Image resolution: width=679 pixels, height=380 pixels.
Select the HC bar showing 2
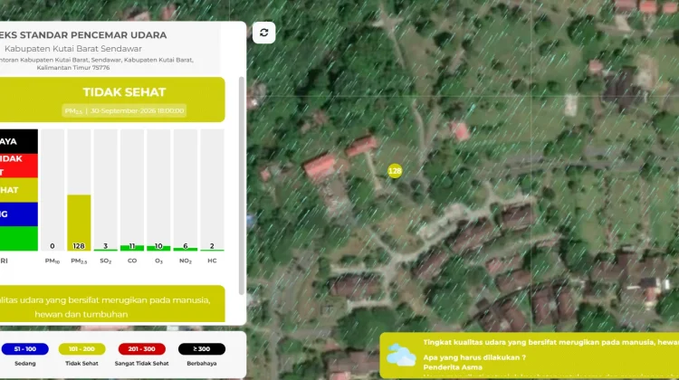(x=212, y=190)
